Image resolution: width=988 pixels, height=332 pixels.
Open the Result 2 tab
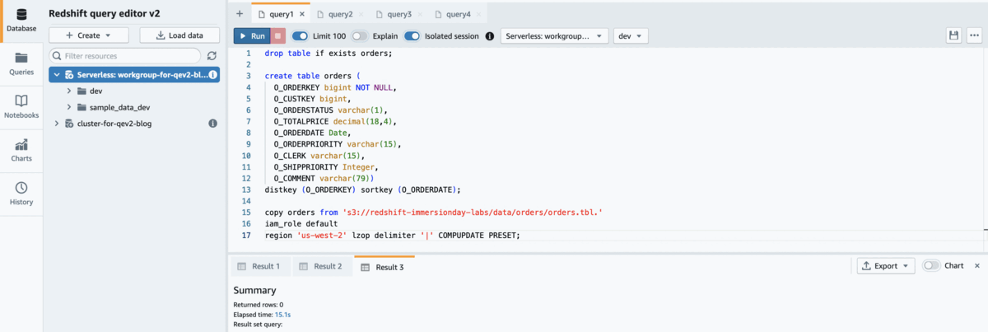[x=320, y=266]
